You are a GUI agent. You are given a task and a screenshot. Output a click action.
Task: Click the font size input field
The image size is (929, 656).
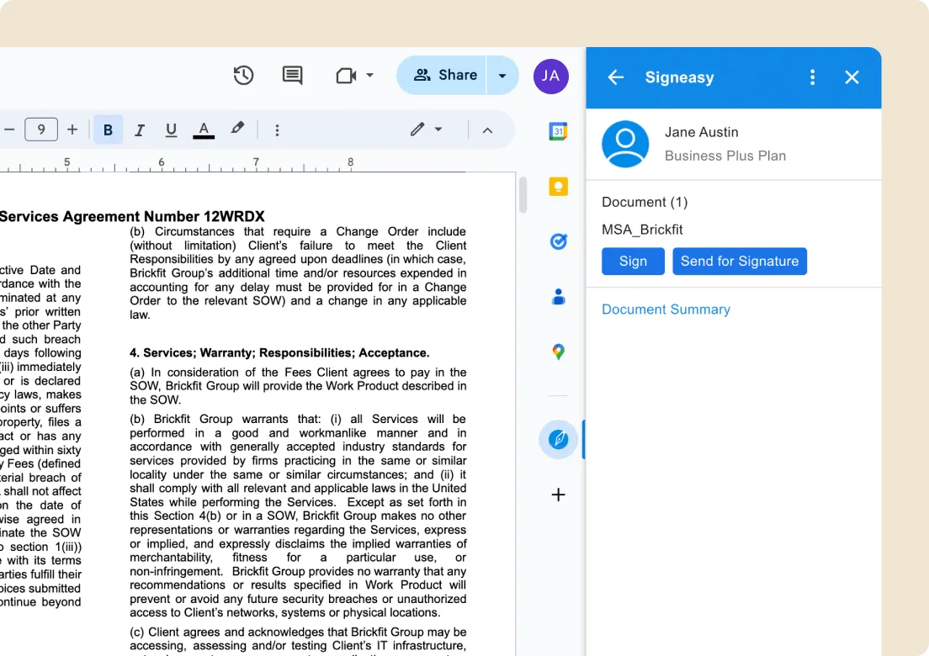click(41, 130)
